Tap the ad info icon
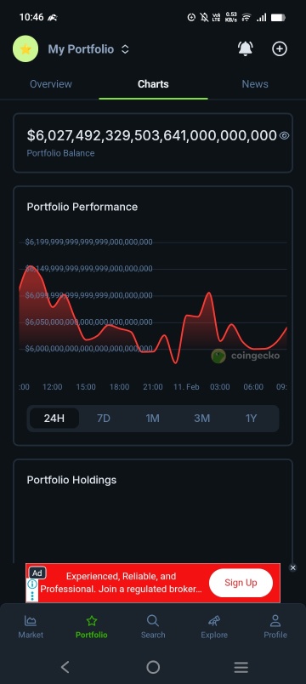The width and height of the screenshot is (306, 684). click(32, 584)
